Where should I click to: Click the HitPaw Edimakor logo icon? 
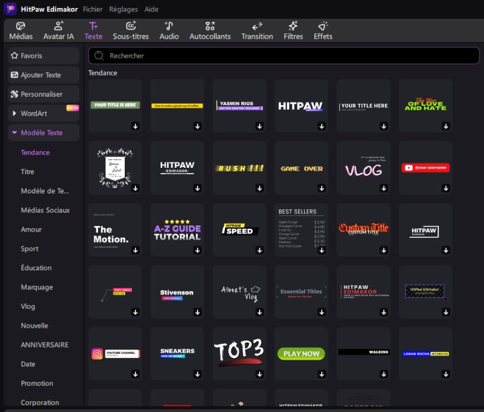click(x=10, y=9)
